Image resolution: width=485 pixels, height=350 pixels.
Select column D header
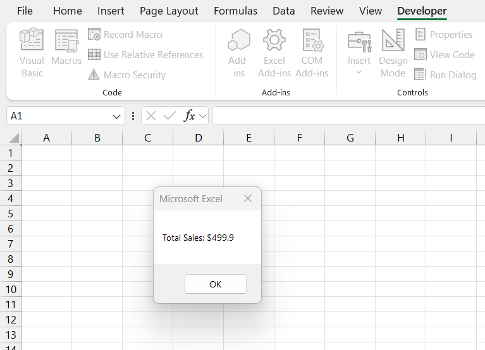tap(199, 138)
